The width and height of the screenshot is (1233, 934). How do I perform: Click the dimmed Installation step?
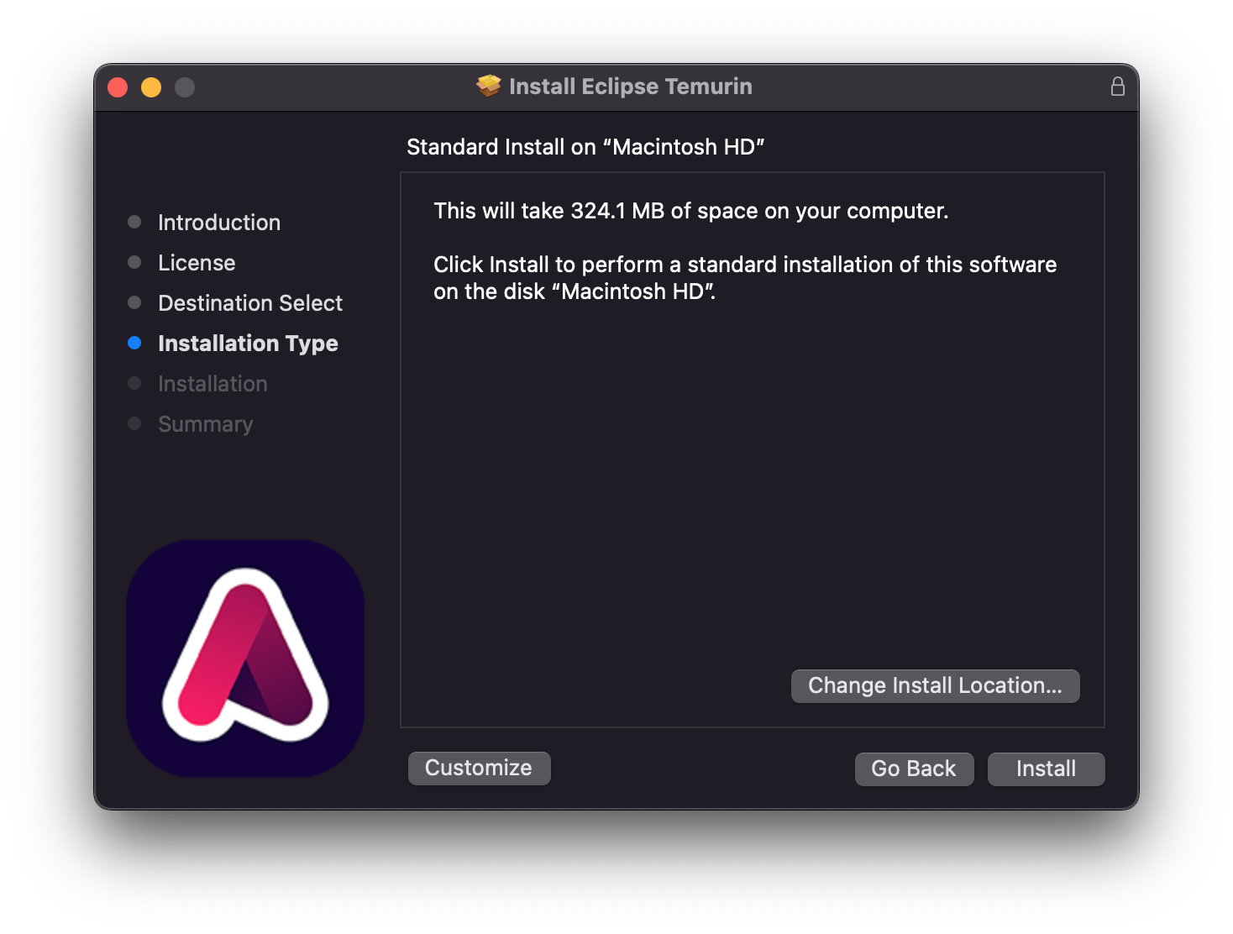212,384
